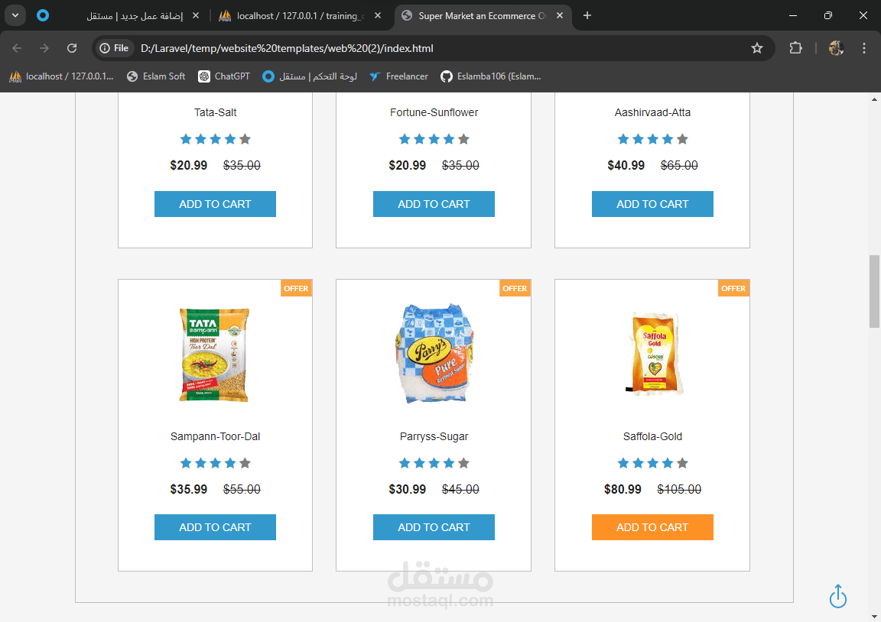The height and width of the screenshot is (622, 881).
Task: Add Saffola-Gold to cart
Action: coord(652,527)
